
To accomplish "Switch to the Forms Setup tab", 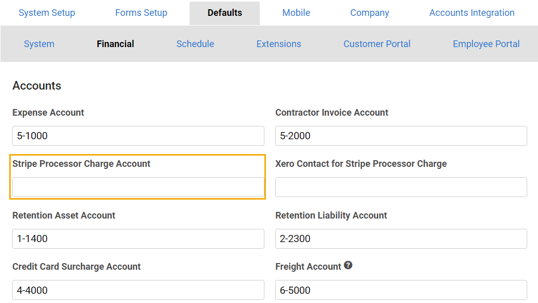I will (x=141, y=13).
